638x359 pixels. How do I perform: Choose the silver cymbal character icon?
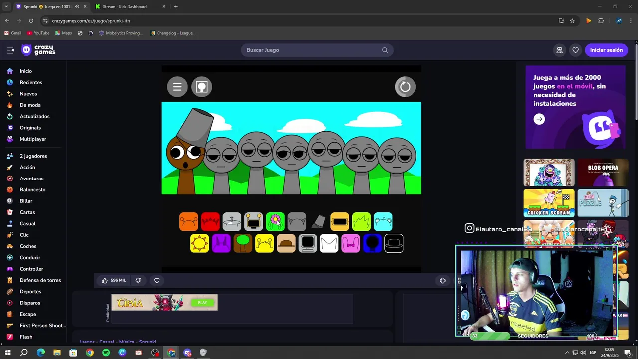pyautogui.click(x=232, y=222)
